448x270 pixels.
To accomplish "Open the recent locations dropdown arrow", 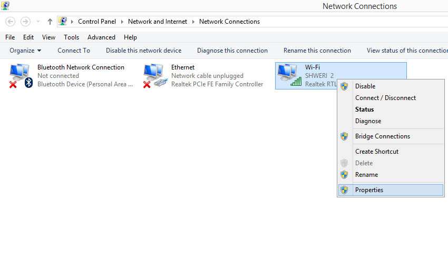I will [38, 22].
